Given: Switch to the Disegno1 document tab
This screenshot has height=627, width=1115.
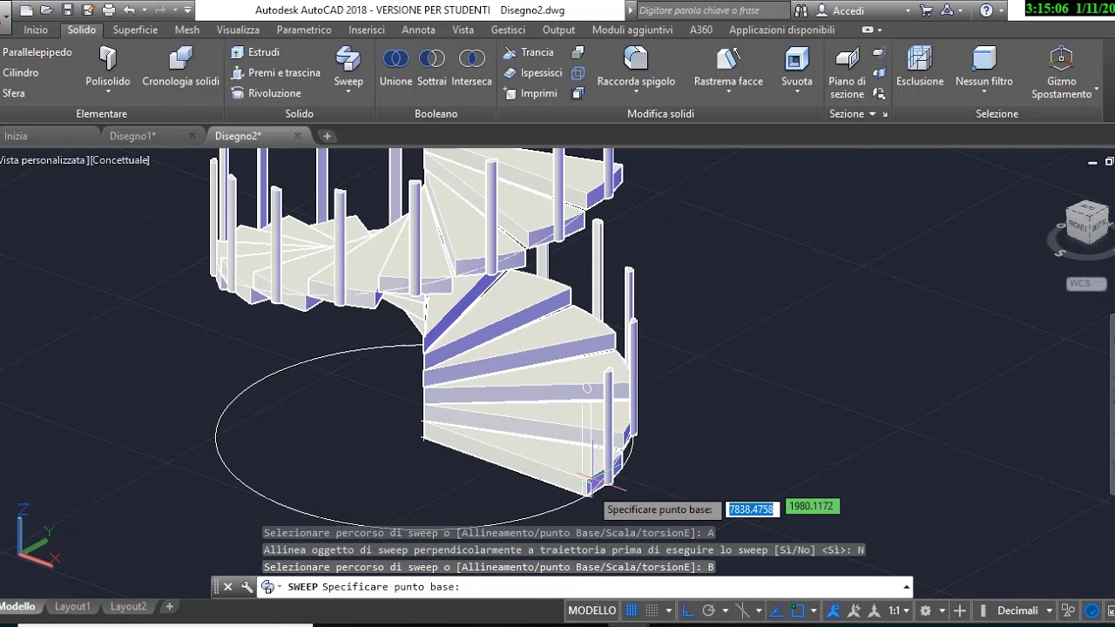Looking at the screenshot, I should tap(132, 136).
